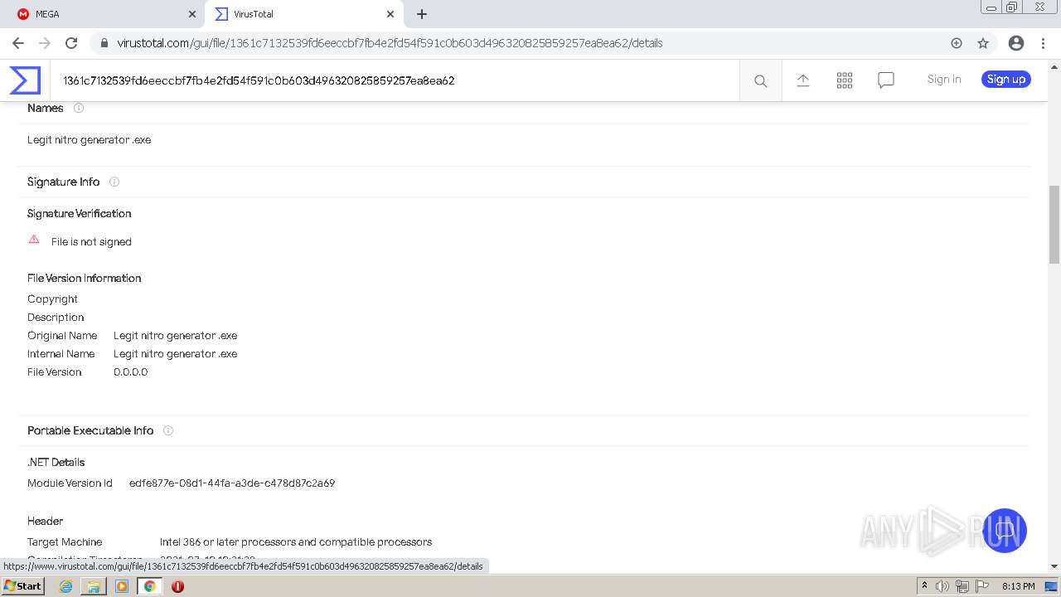Image resolution: width=1061 pixels, height=597 pixels.
Task: Bookmark this page with star icon
Action: click(x=983, y=43)
